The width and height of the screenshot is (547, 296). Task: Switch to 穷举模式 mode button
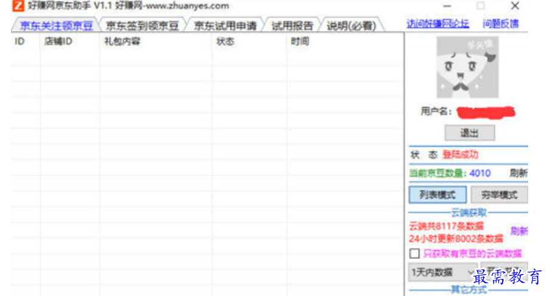pos(499,195)
